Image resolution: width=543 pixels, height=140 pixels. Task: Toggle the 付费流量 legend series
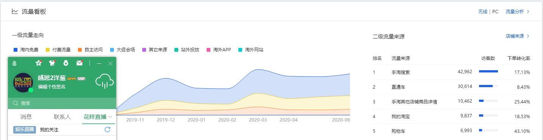pos(58,50)
